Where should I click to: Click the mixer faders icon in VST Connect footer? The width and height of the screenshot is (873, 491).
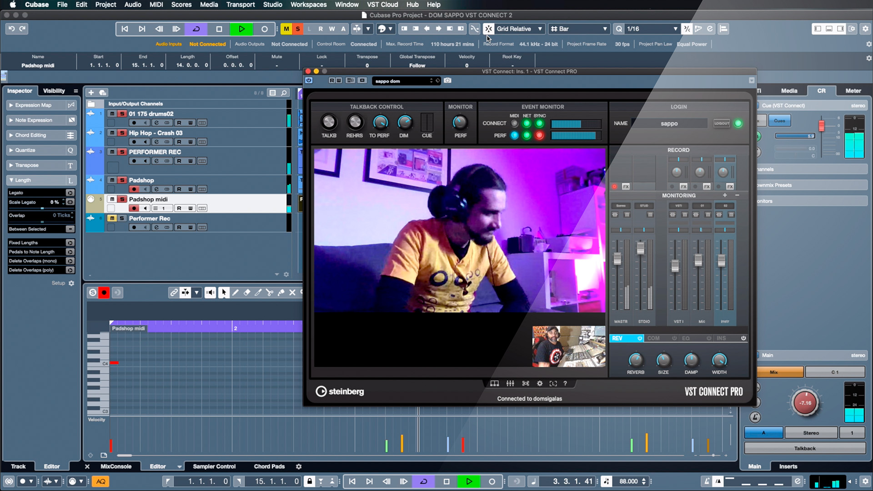click(510, 384)
